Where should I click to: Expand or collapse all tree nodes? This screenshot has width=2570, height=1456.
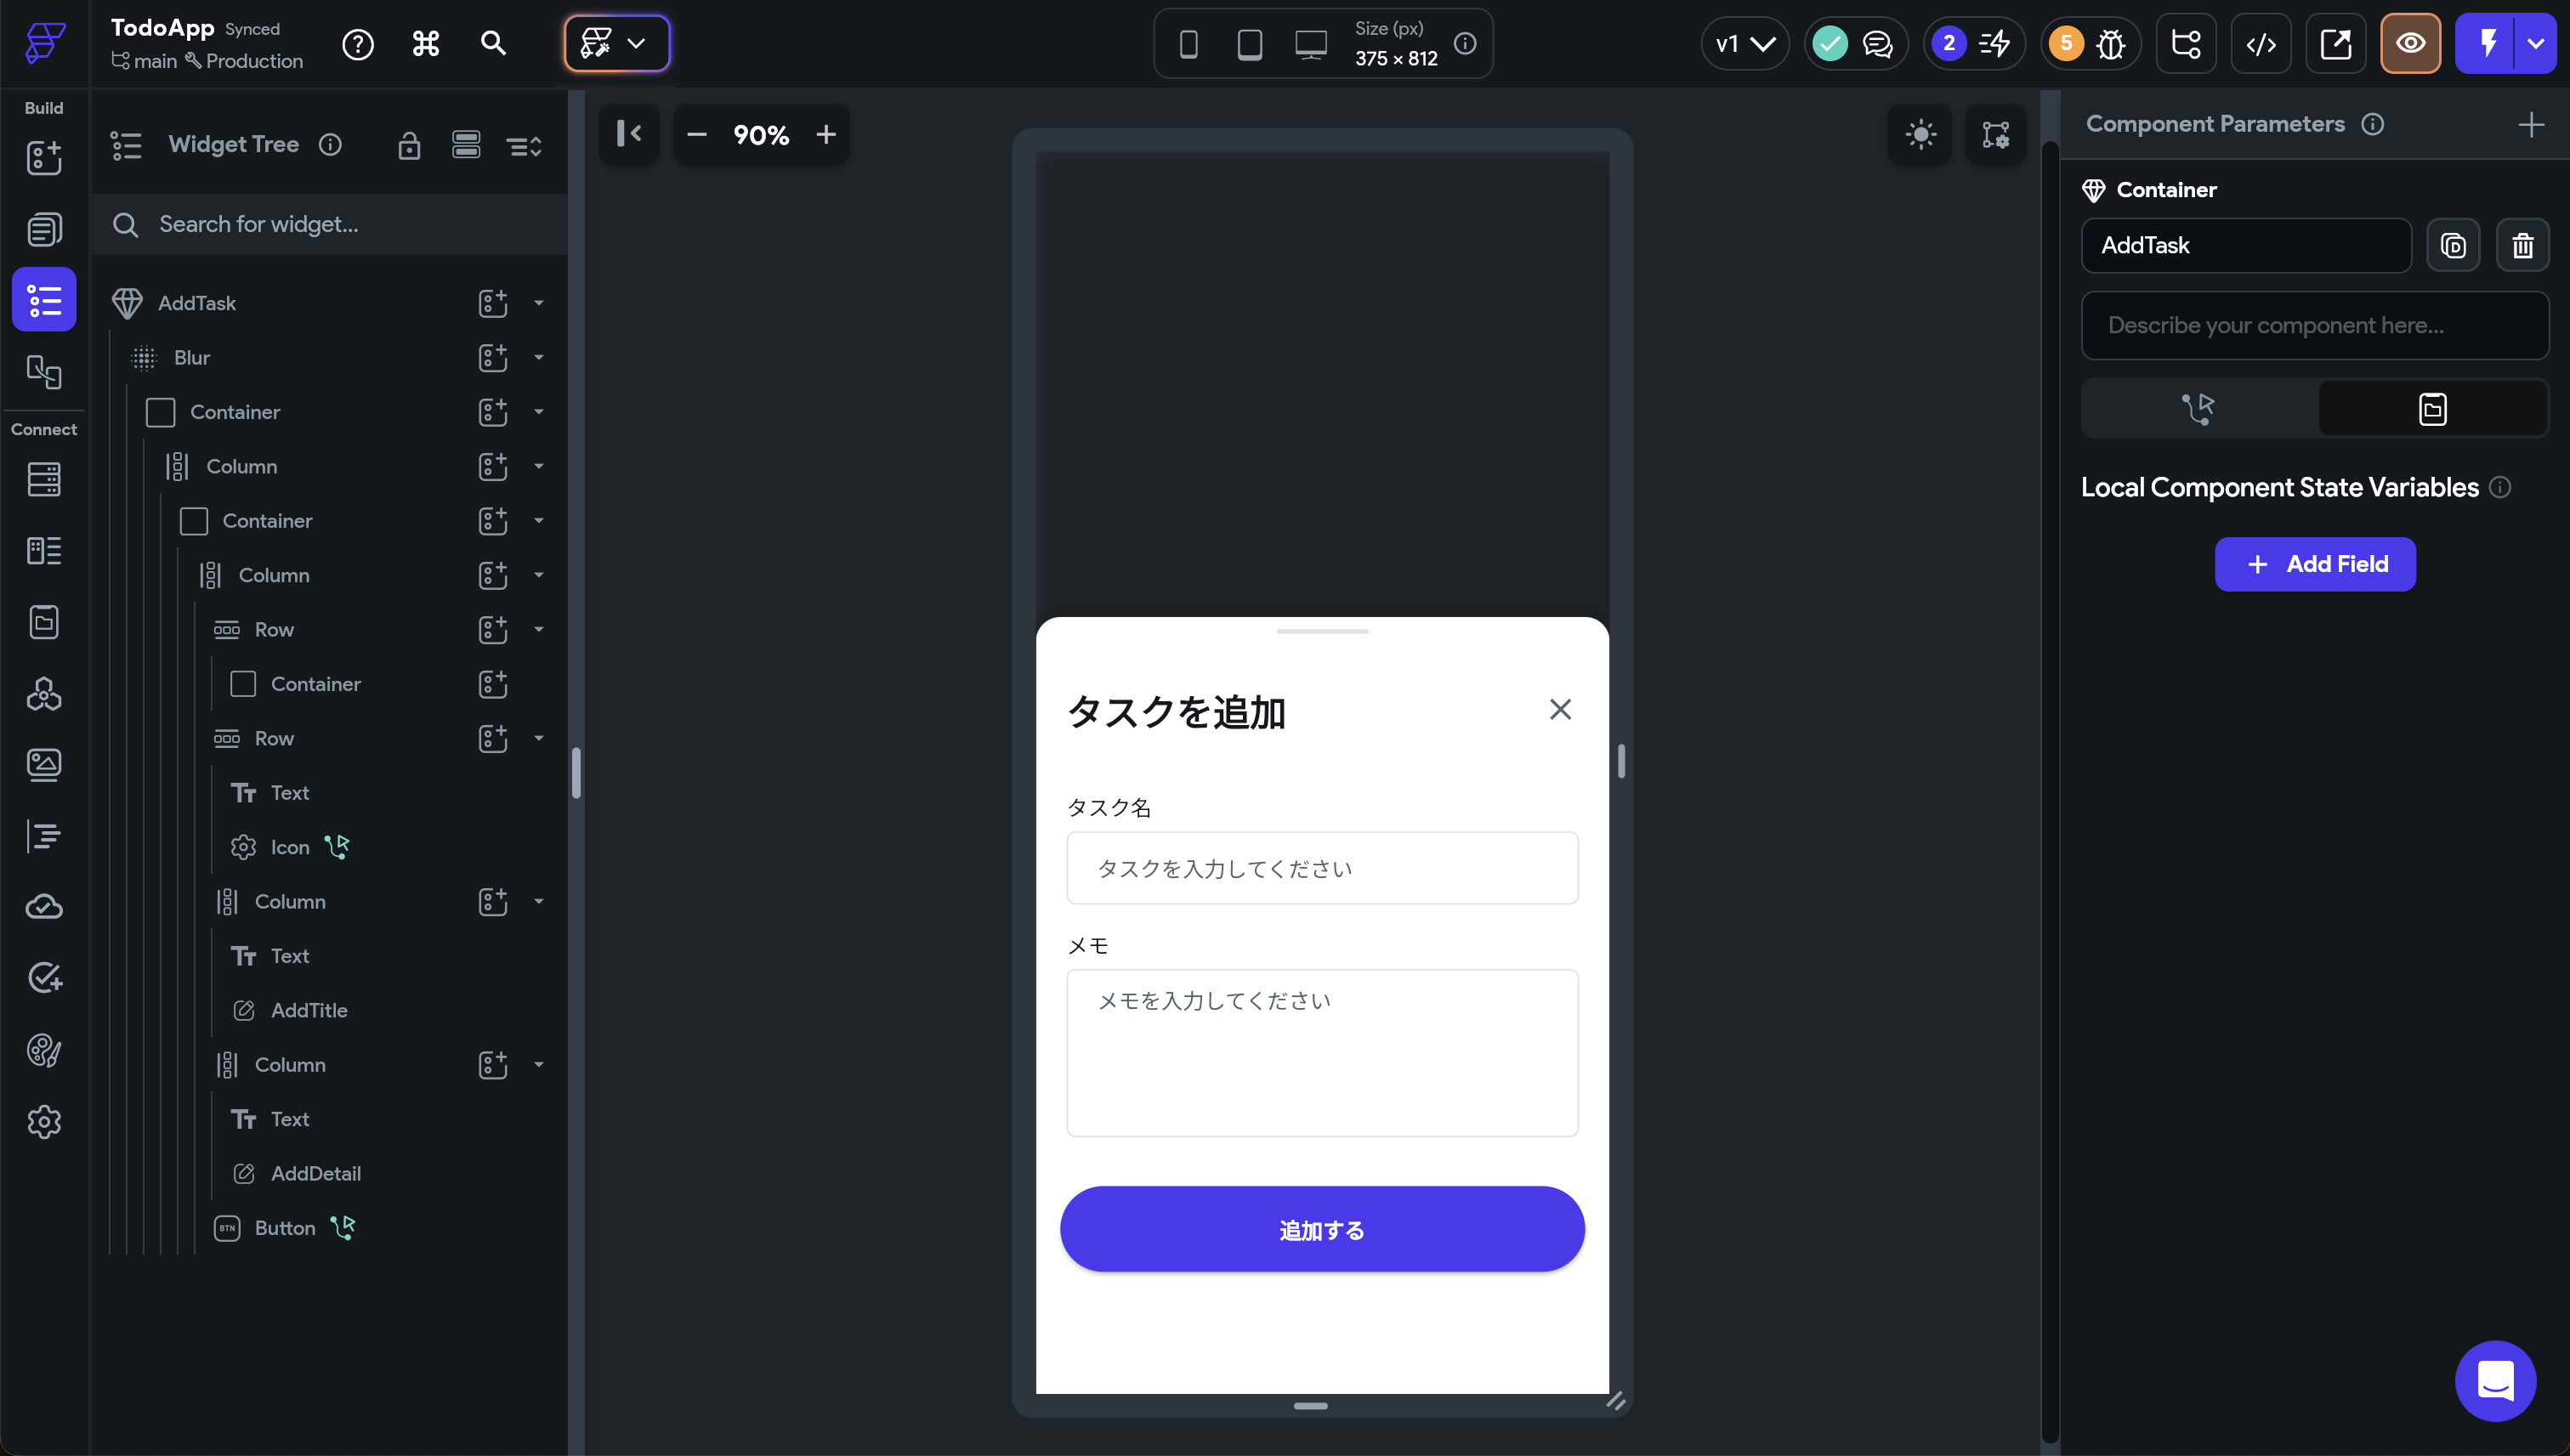coord(524,147)
